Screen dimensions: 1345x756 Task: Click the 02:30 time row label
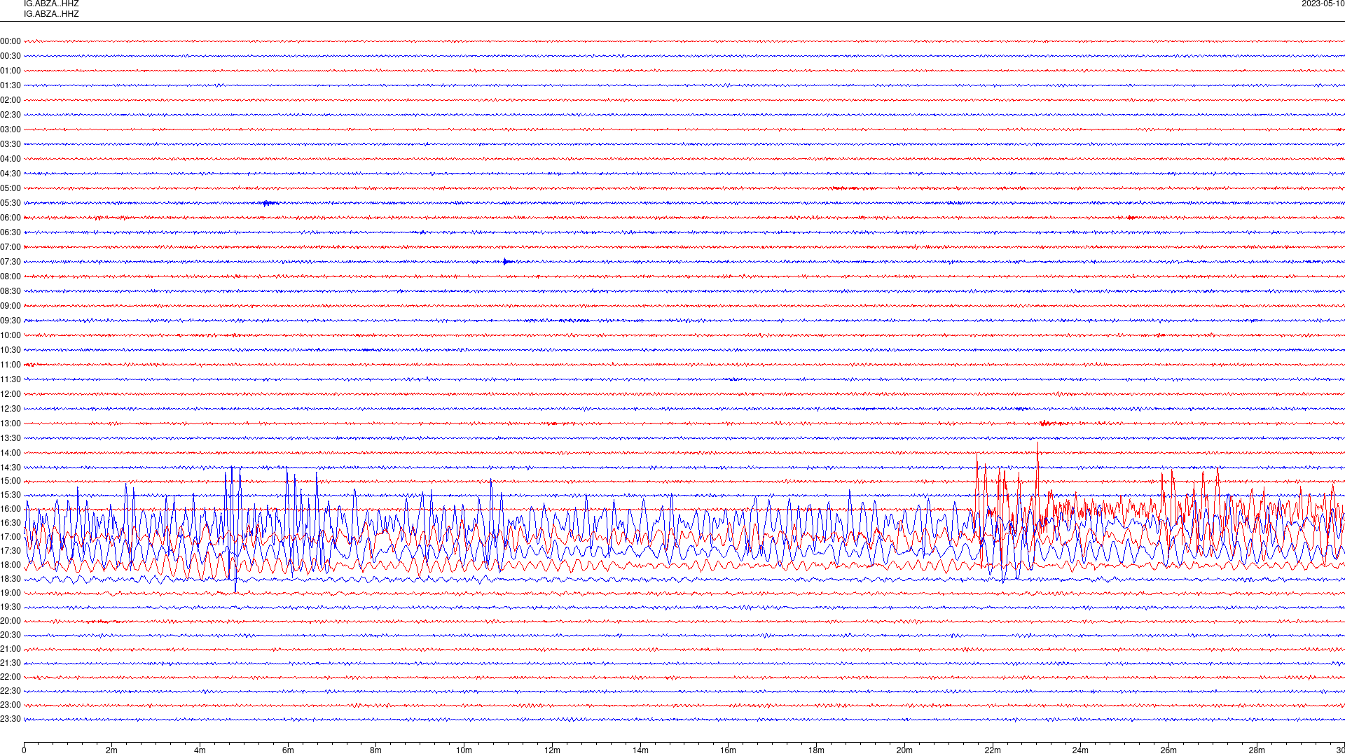11,115
